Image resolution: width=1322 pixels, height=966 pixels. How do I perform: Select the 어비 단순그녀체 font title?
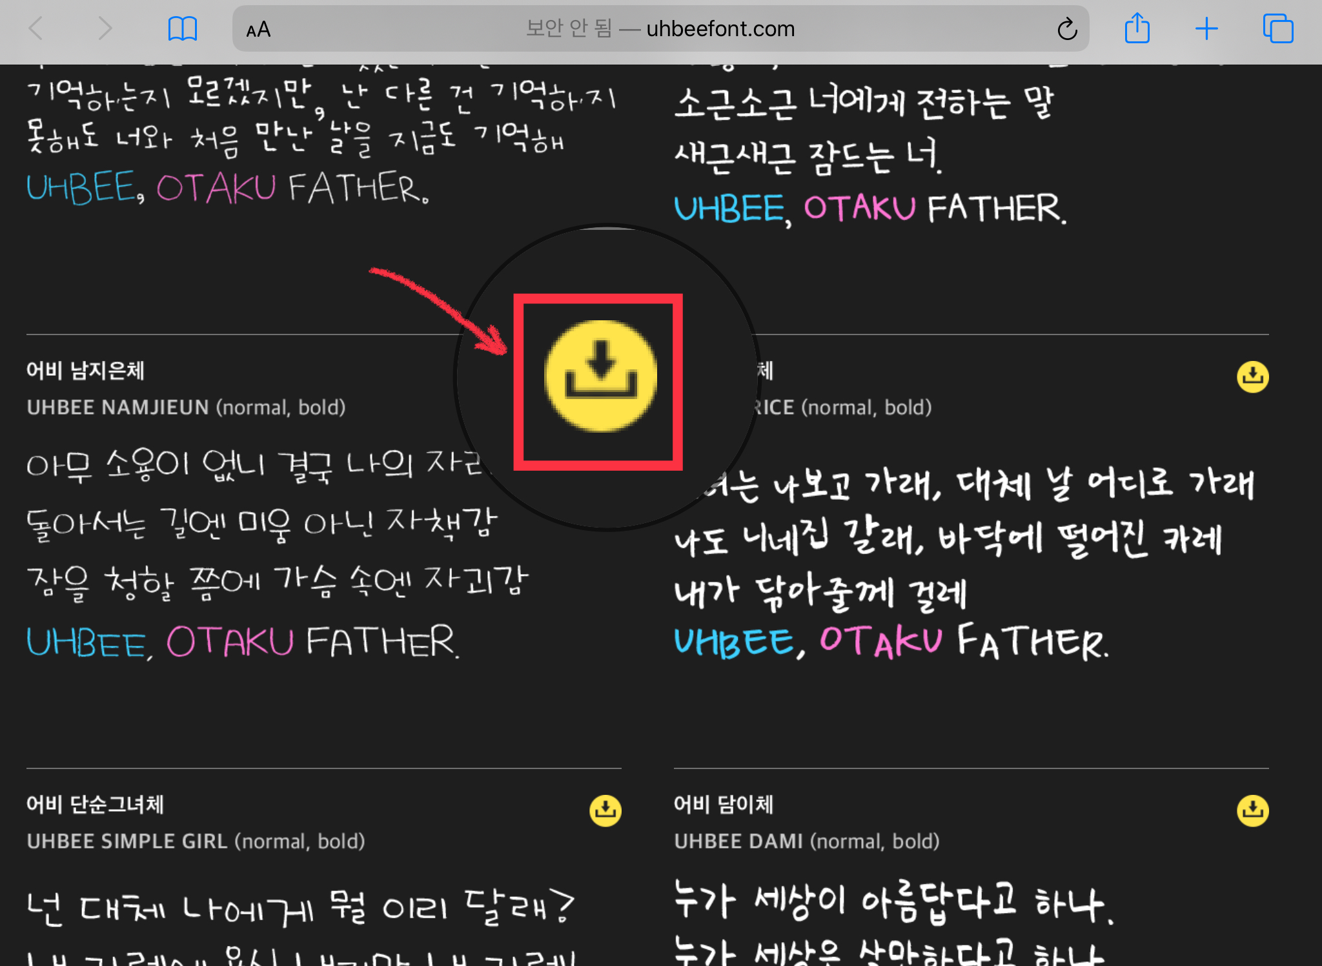[x=95, y=805]
